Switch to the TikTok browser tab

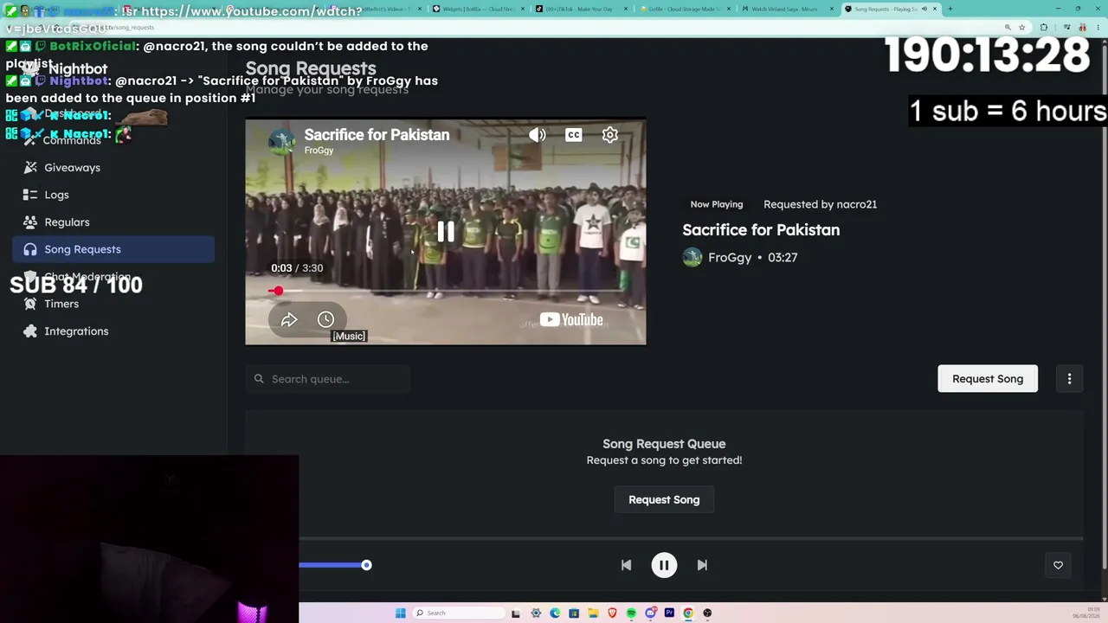click(x=581, y=9)
